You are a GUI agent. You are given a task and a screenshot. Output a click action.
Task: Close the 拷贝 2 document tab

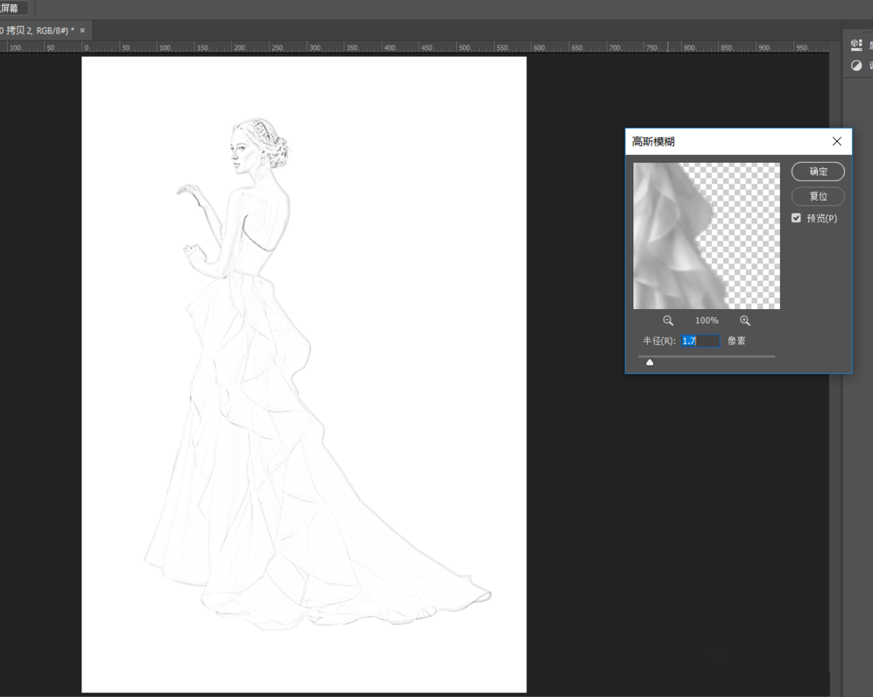[82, 30]
